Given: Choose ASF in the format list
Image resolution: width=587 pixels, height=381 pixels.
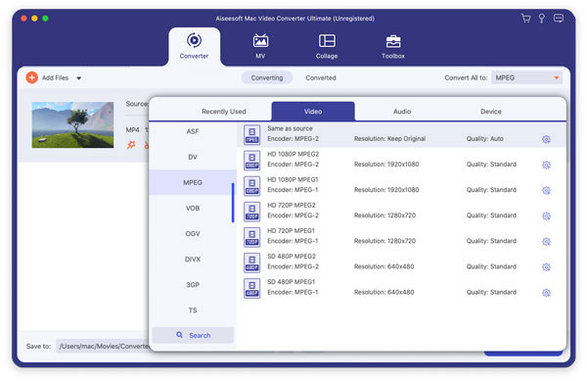Looking at the screenshot, I should click(x=193, y=131).
